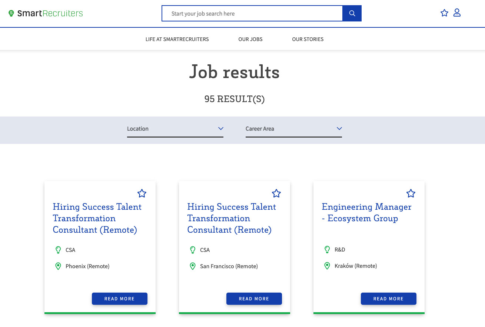Open the Our Stories menu item
Image resolution: width=485 pixels, height=327 pixels.
[308, 39]
